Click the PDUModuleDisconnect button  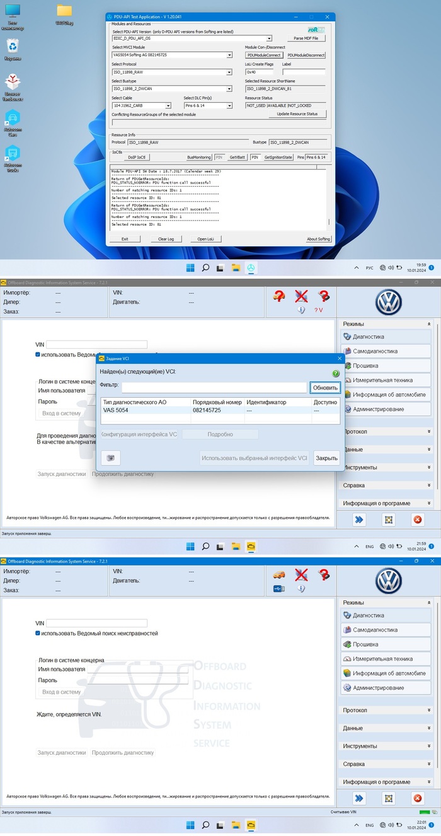[x=306, y=55]
